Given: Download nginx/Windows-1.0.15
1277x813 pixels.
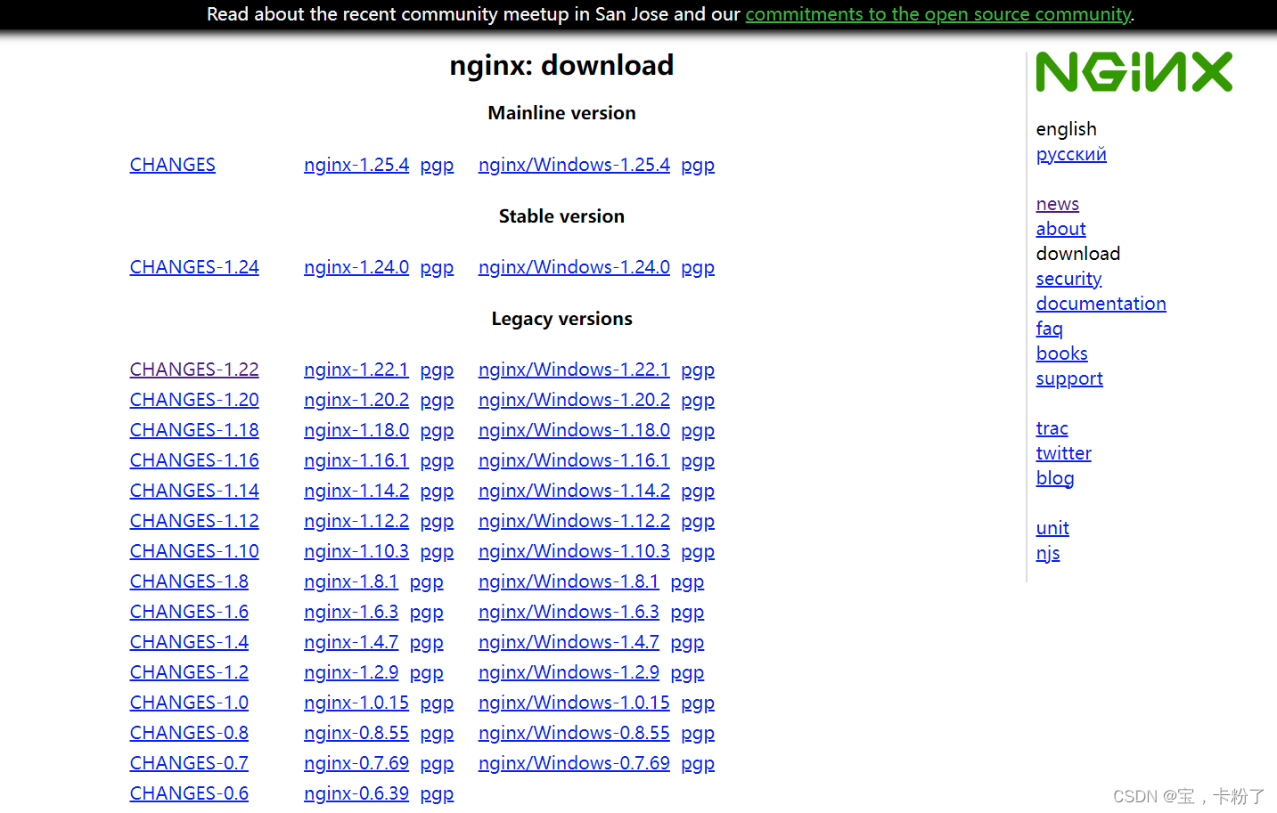Looking at the screenshot, I should tap(574, 703).
